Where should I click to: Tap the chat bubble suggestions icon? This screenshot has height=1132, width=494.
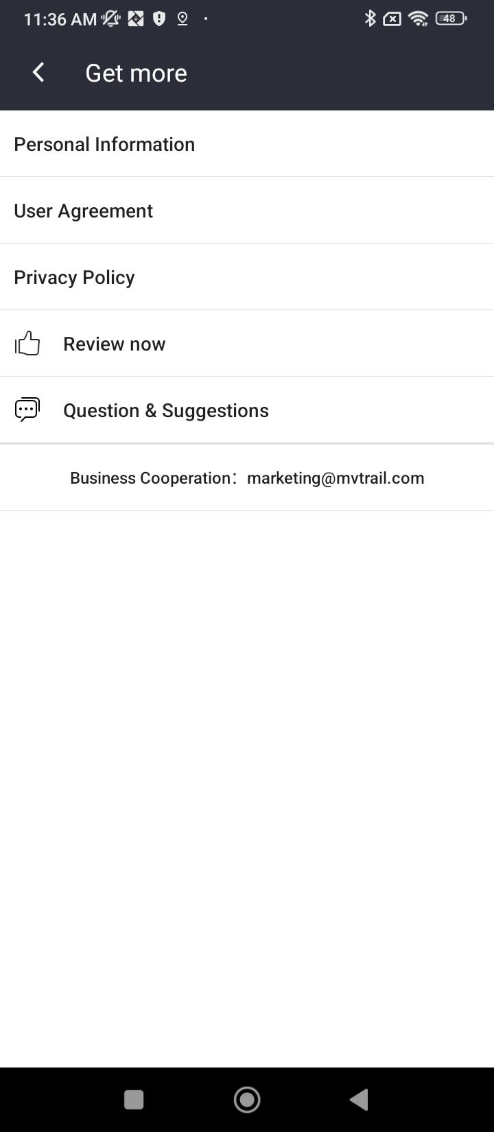pos(27,410)
